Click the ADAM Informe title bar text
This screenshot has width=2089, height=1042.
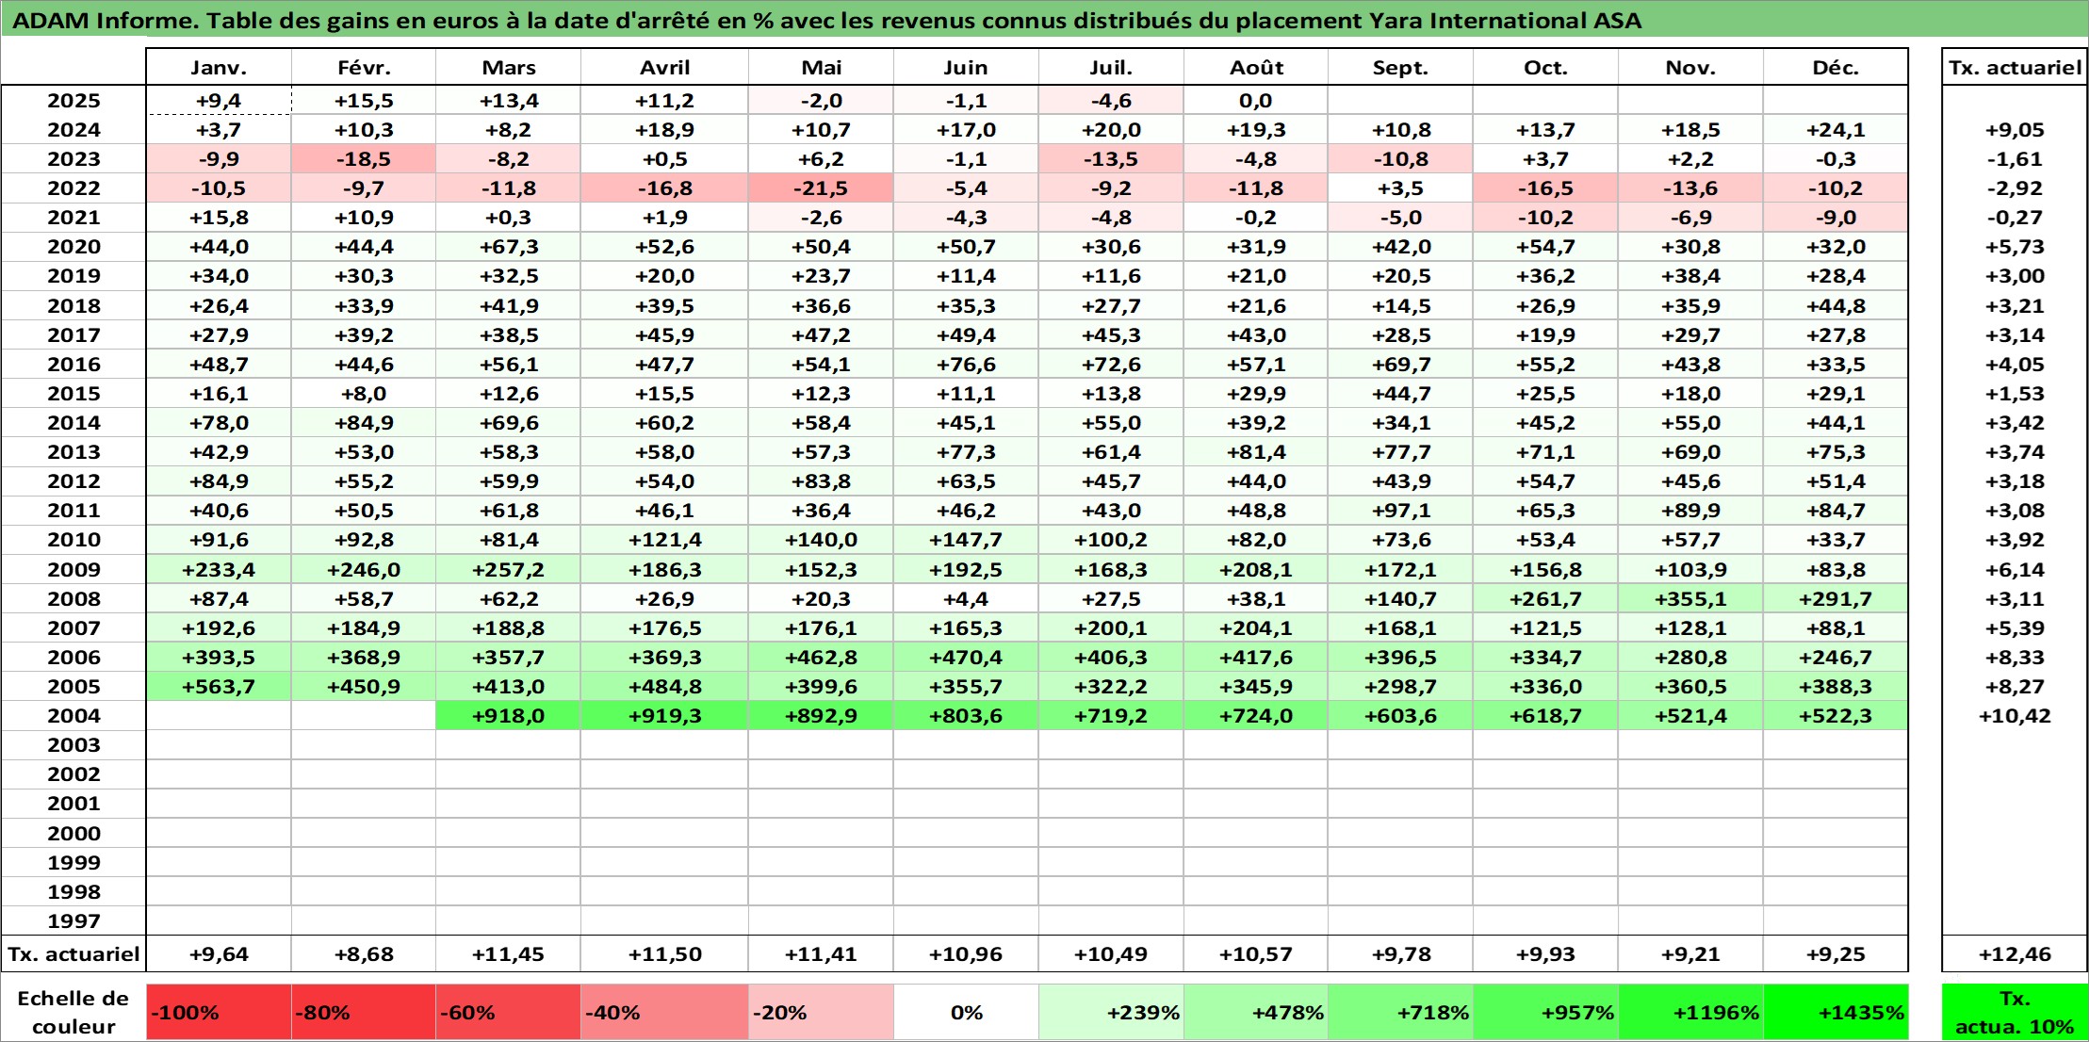coord(826,21)
